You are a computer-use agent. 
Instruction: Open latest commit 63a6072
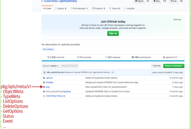(x=169, y=73)
